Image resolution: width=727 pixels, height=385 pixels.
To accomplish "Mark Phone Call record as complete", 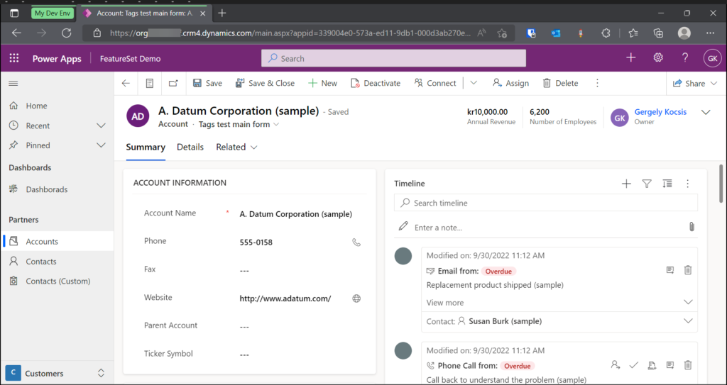I will pos(633,365).
